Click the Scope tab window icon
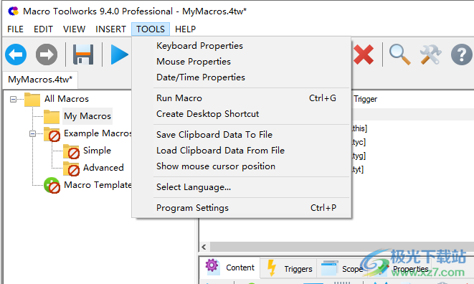The image size is (474, 284). point(329,268)
